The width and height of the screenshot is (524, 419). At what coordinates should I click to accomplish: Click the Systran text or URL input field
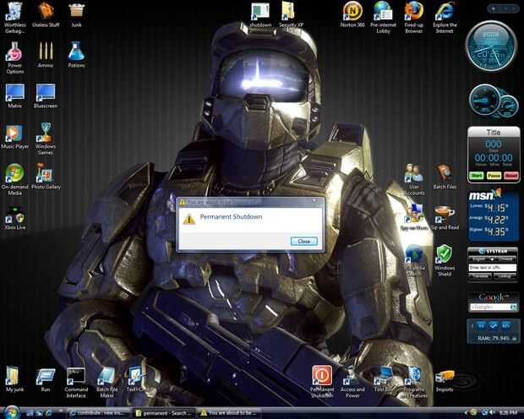493,267
